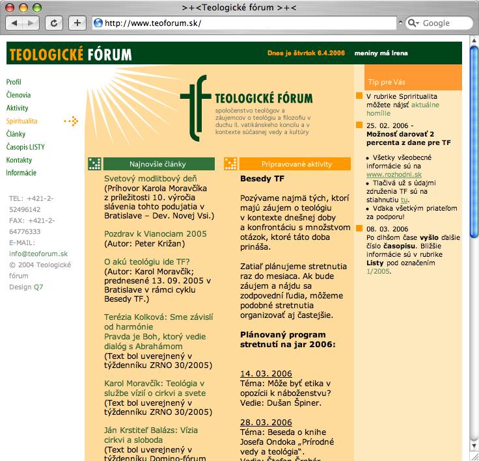The width and height of the screenshot is (479, 461).
Task: Open the Profil menu item
Action: pyautogui.click(x=14, y=82)
